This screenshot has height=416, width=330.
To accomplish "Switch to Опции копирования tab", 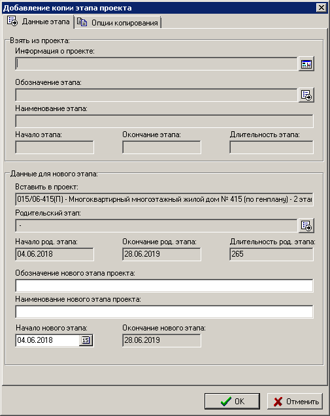I will click(x=118, y=23).
